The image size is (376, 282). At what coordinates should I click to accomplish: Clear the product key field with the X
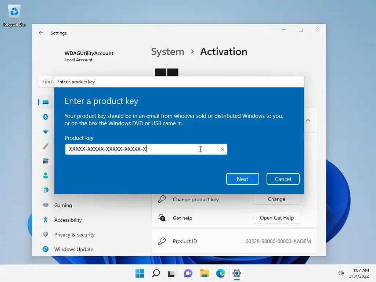222,149
